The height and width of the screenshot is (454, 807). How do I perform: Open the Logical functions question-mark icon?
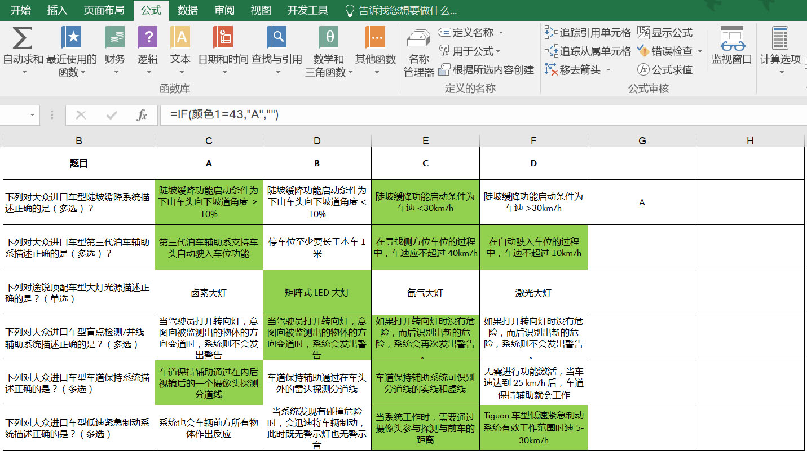pos(148,38)
